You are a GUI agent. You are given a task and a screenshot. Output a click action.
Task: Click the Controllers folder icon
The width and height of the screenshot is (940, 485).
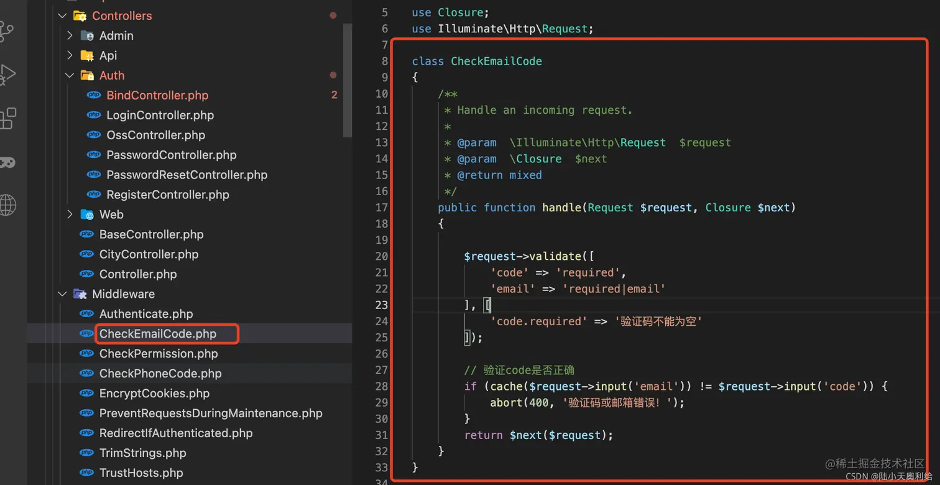(x=80, y=16)
